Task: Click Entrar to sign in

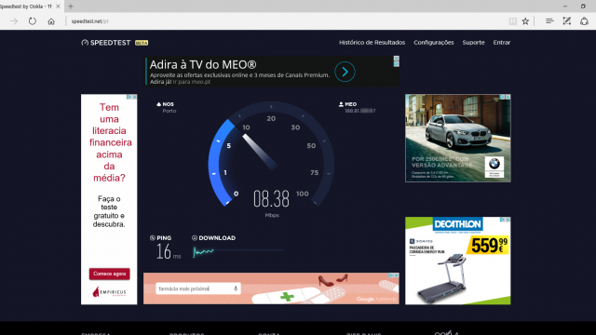Action: click(x=502, y=43)
